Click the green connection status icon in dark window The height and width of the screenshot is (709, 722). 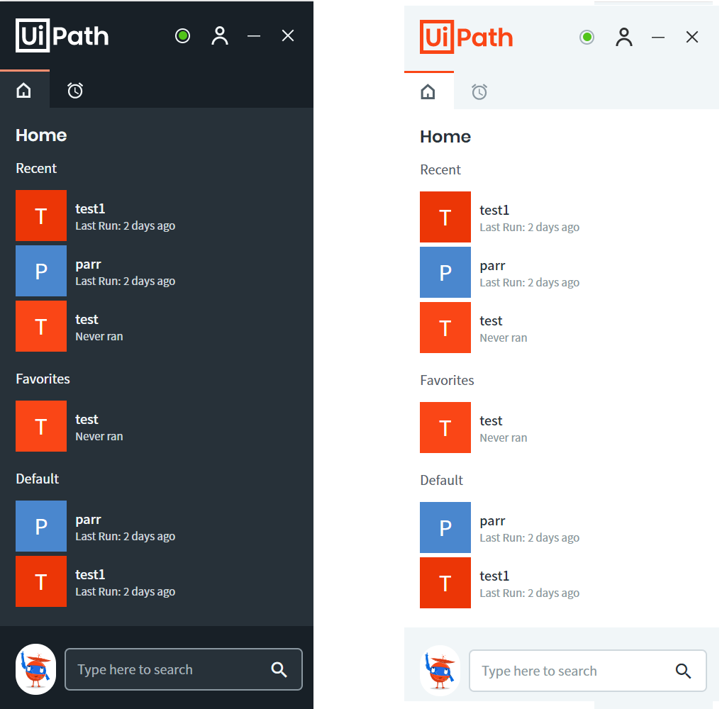[183, 35]
